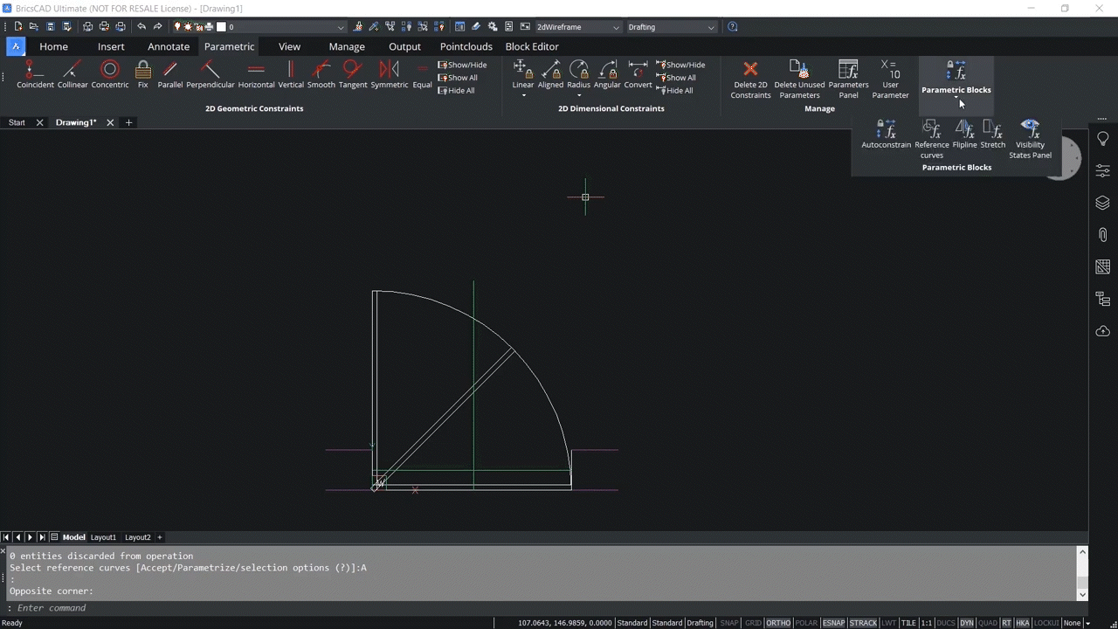Open the help question mark icon
This screenshot has width=1118, height=629.
click(732, 27)
